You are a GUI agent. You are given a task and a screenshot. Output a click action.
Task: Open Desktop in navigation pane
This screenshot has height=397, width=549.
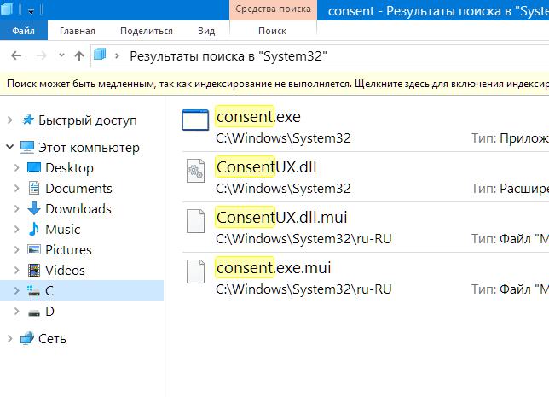pos(69,168)
